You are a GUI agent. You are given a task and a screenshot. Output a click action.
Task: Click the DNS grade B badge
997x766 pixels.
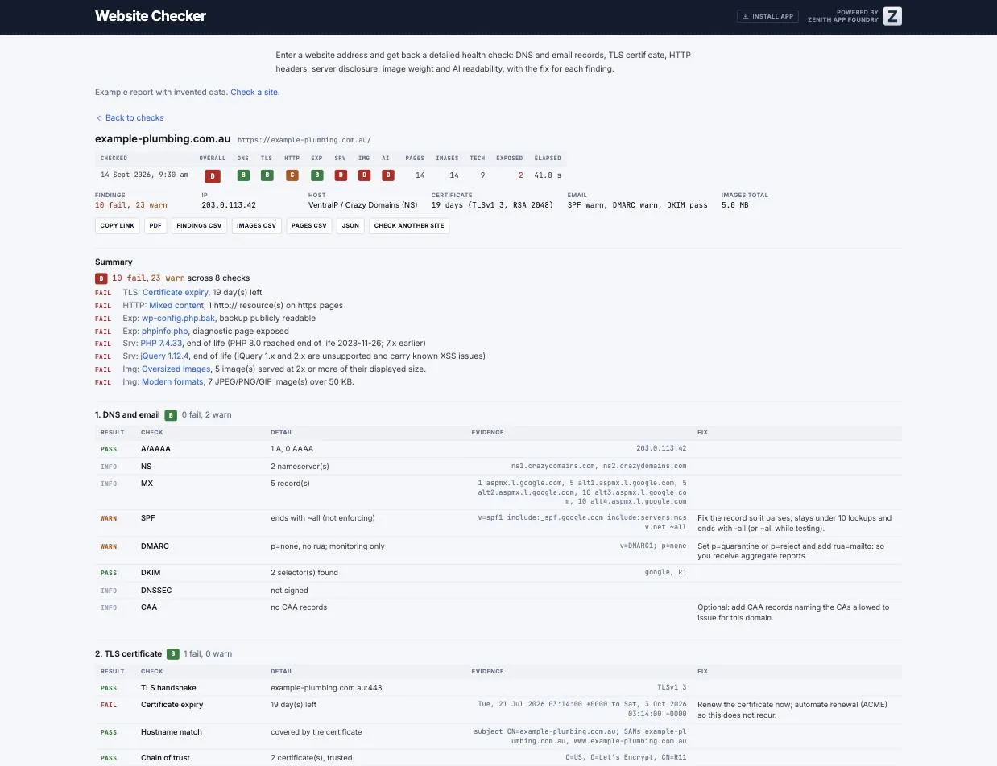pos(243,175)
